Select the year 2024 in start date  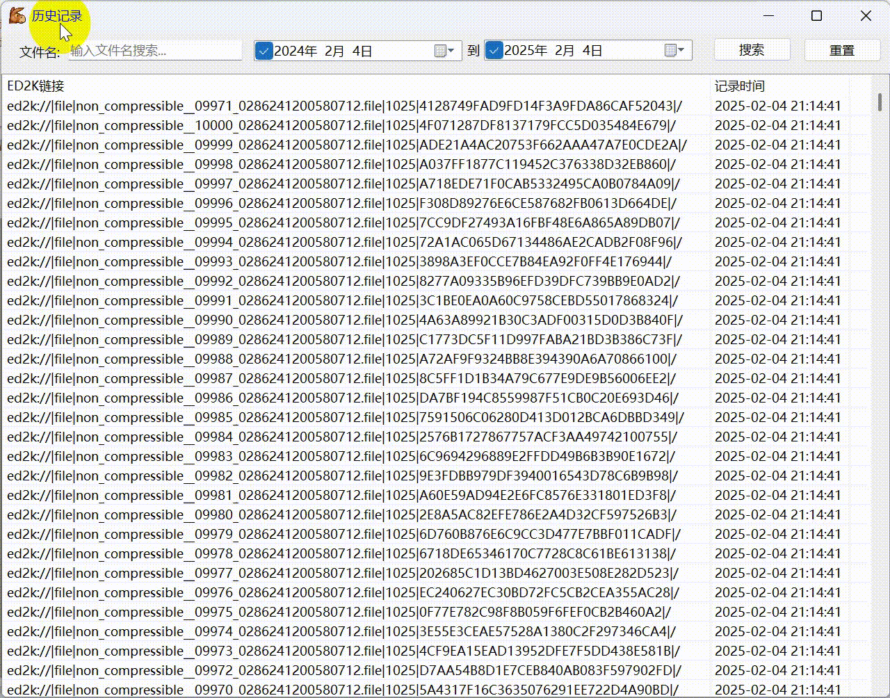[296, 51]
